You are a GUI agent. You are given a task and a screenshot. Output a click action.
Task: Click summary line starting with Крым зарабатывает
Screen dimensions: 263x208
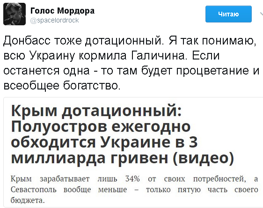pos(134,179)
